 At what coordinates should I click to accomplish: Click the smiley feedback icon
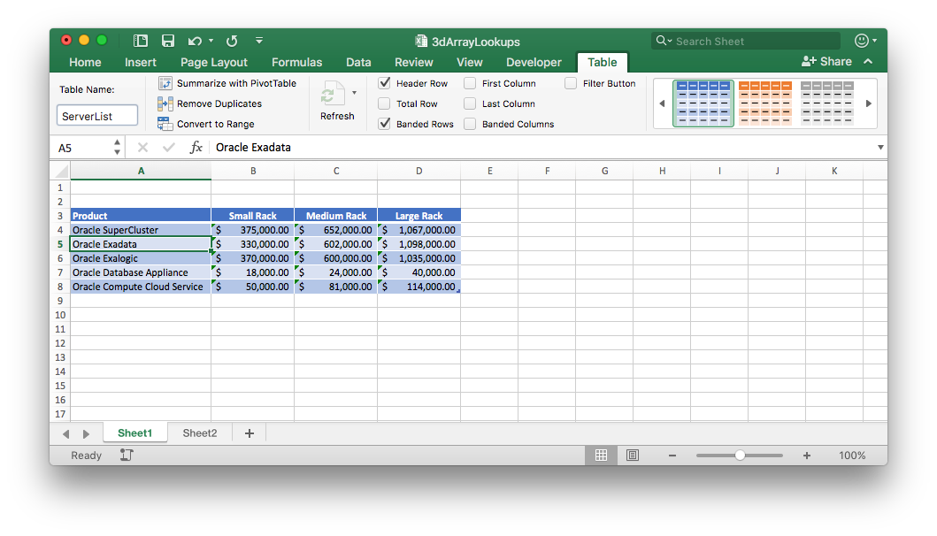click(861, 41)
